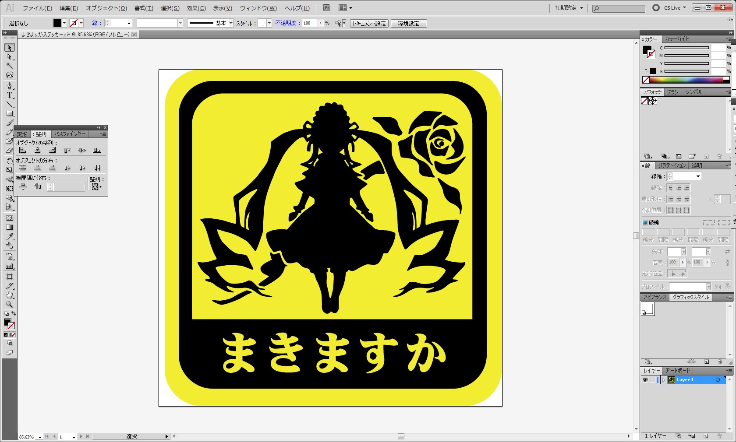The height and width of the screenshot is (442, 736).
Task: Open Adobe Bridge with the Br icon
Action: click(x=327, y=8)
